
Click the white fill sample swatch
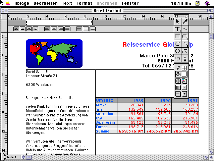pos(184,74)
